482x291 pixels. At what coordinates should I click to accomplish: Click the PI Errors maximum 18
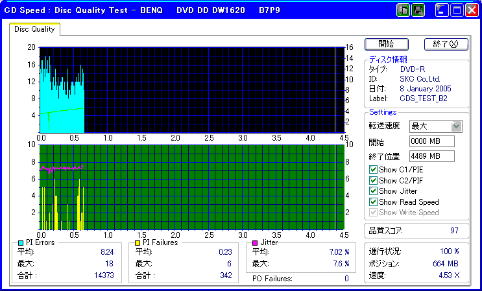109,264
